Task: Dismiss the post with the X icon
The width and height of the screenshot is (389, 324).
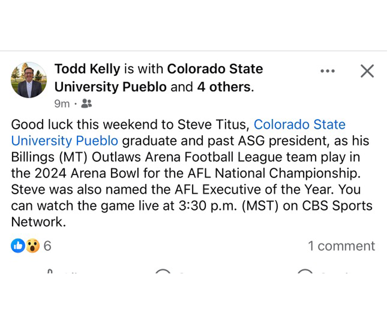Action: (x=367, y=71)
